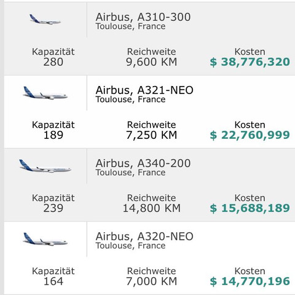Click the $ 22,760,999 cost
This screenshot has width=295, height=295.
(x=250, y=135)
